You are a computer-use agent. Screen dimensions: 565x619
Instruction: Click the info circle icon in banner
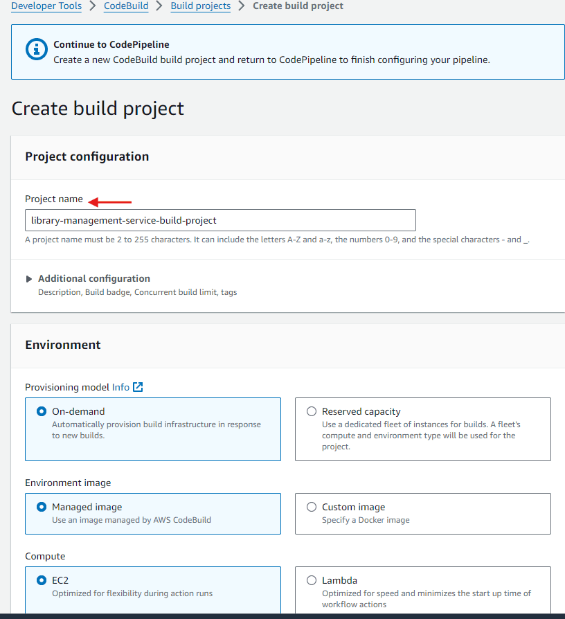(37, 49)
